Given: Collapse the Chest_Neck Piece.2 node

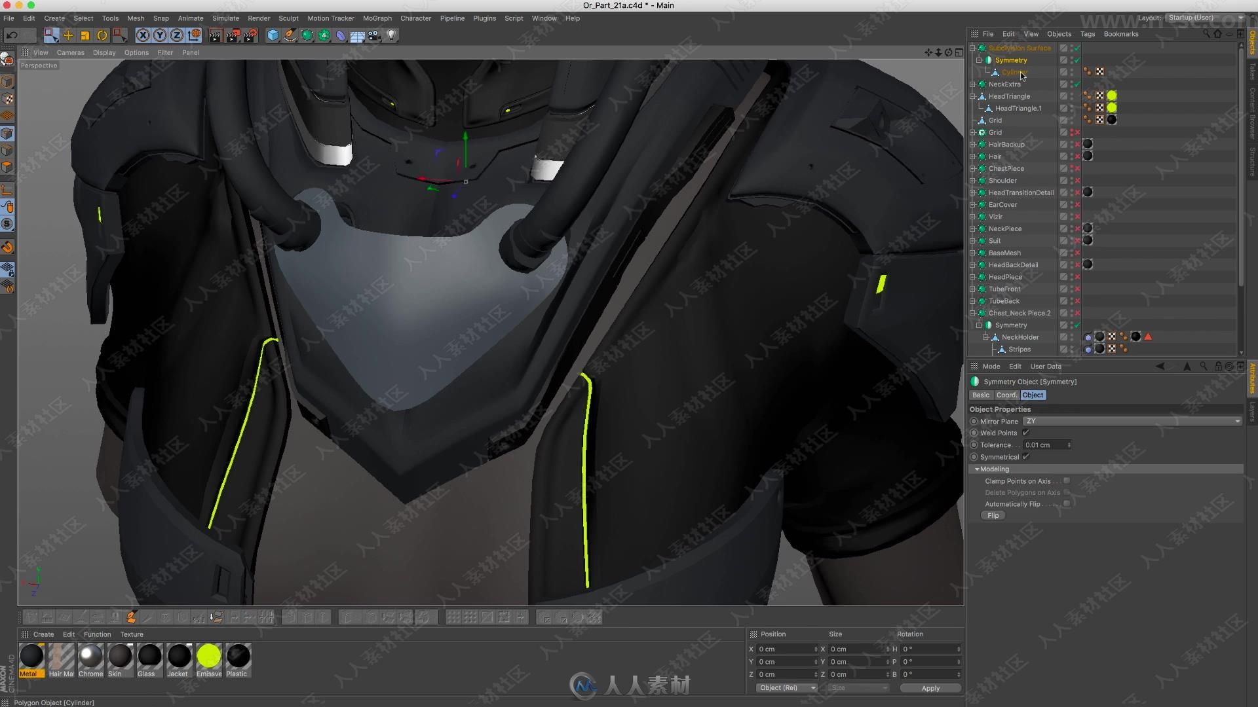Looking at the screenshot, I should pyautogui.click(x=973, y=313).
